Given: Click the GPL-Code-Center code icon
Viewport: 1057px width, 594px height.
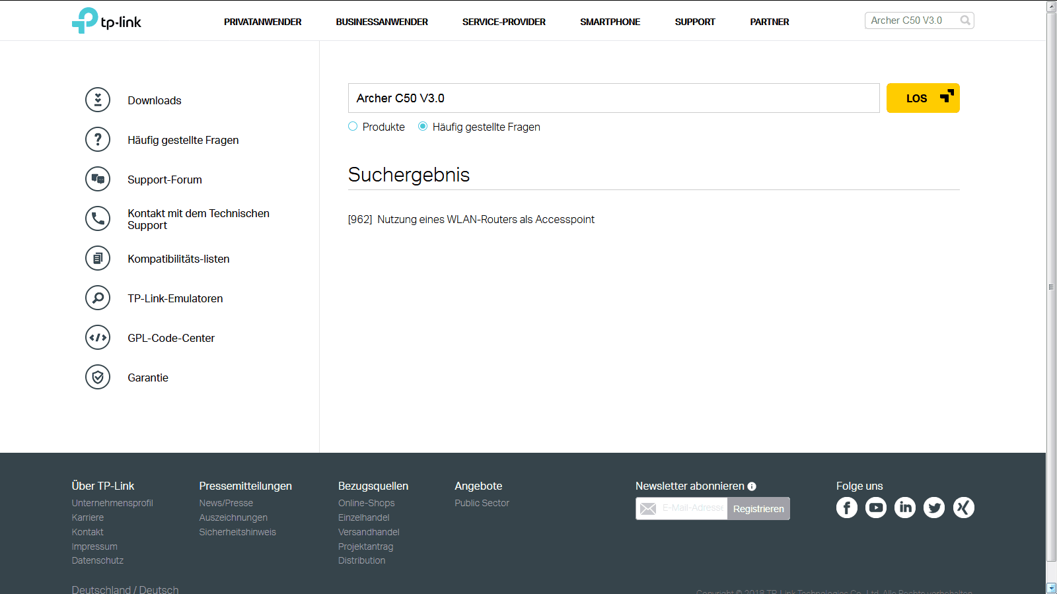Looking at the screenshot, I should 98,337.
